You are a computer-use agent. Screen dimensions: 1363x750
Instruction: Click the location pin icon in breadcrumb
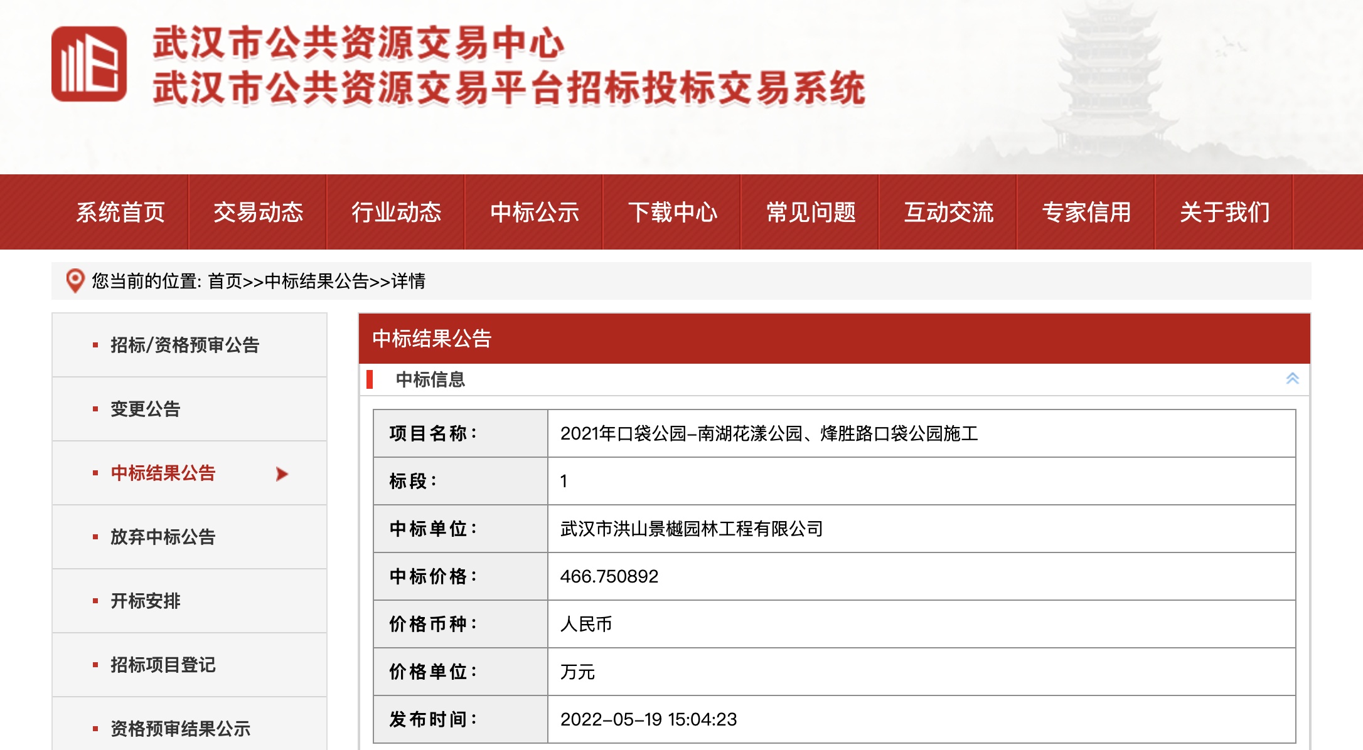click(x=75, y=280)
